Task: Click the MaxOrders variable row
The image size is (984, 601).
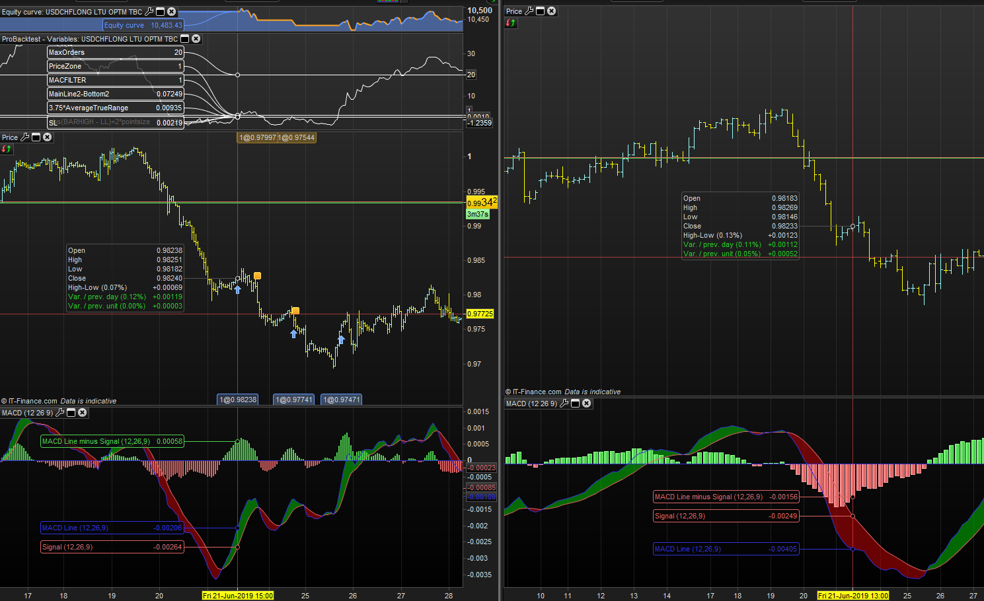Action: tap(116, 52)
